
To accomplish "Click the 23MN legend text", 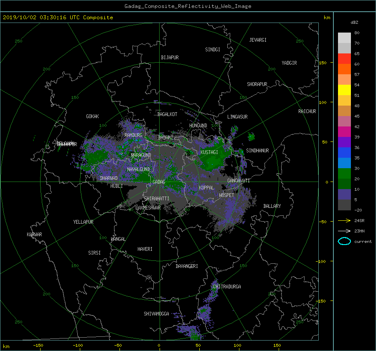I will click(x=359, y=231).
